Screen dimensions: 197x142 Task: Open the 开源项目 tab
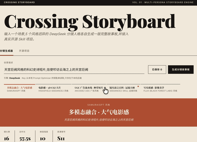24,51
